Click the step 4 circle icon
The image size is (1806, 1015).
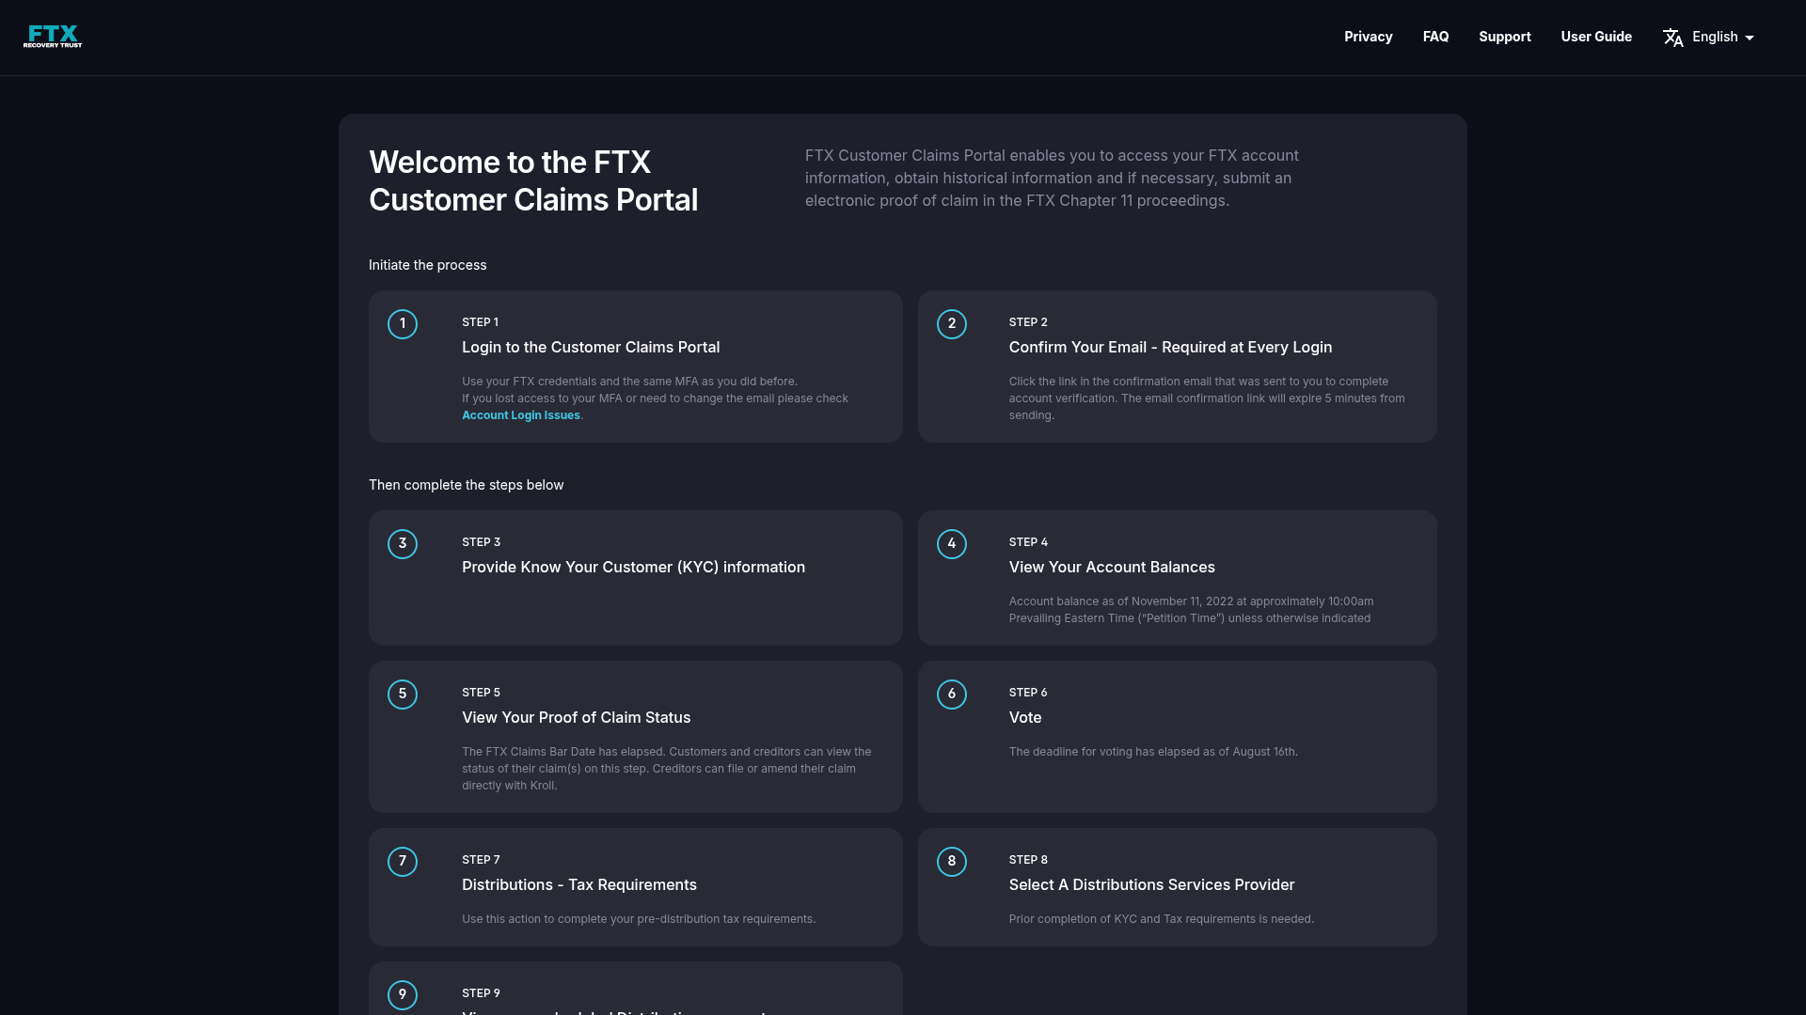[x=951, y=544]
